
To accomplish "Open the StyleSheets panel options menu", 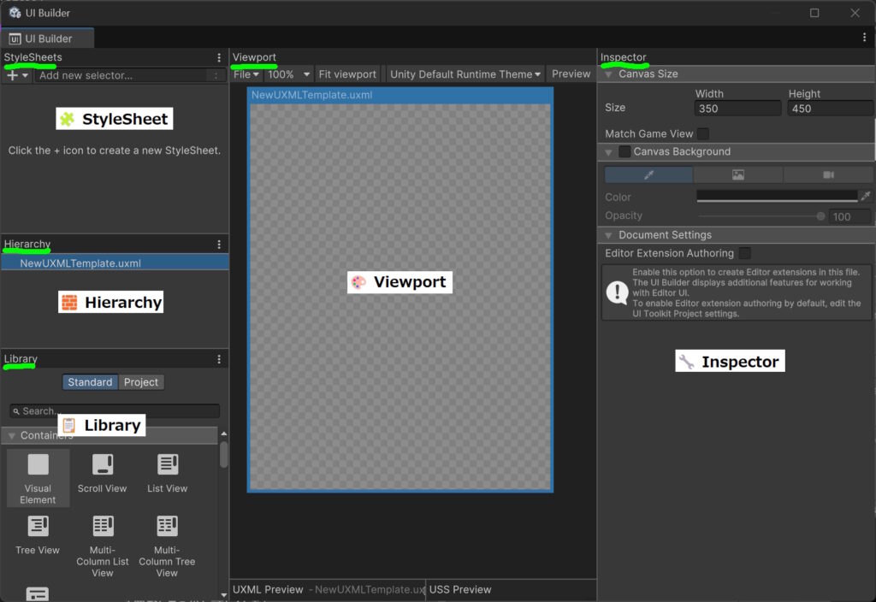I will pyautogui.click(x=219, y=57).
